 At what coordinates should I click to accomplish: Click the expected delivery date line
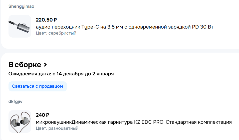point(61,74)
